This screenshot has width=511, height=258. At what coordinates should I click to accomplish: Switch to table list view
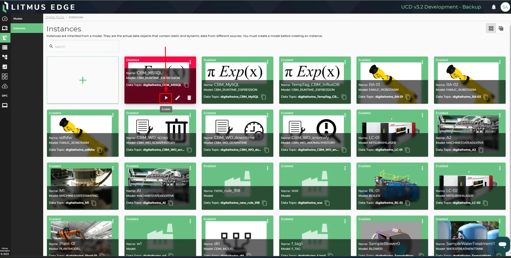click(501, 28)
